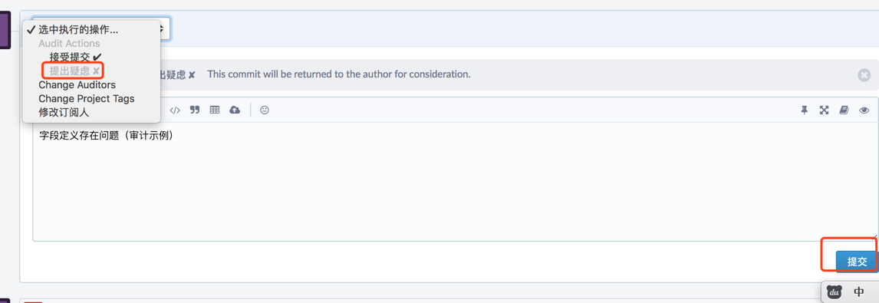Screen dimensions: 879x303
Task: Toggle the eye preview icon
Action: coord(864,110)
